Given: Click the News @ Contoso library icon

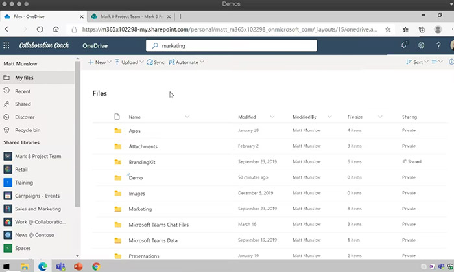Looking at the screenshot, I should pyautogui.click(x=8, y=235).
